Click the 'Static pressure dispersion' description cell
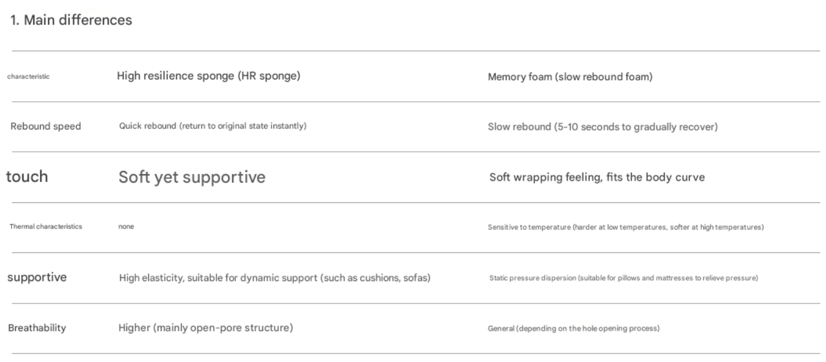Image resolution: width=826 pixels, height=362 pixels. 623,278
